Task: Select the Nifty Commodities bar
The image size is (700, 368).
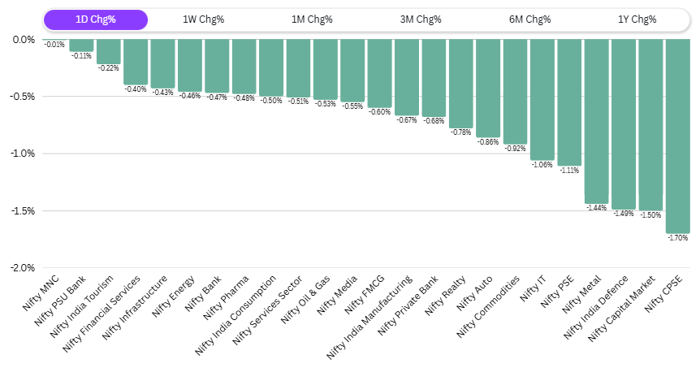Action: (x=515, y=91)
